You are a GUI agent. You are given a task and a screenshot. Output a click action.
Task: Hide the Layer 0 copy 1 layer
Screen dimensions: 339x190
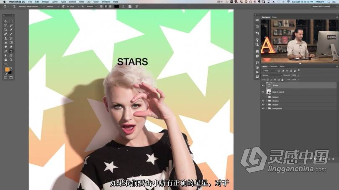click(263, 92)
